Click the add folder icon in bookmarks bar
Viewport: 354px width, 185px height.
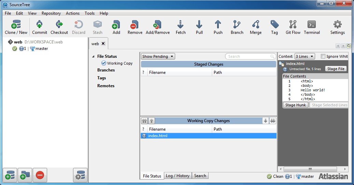[x=25, y=175]
